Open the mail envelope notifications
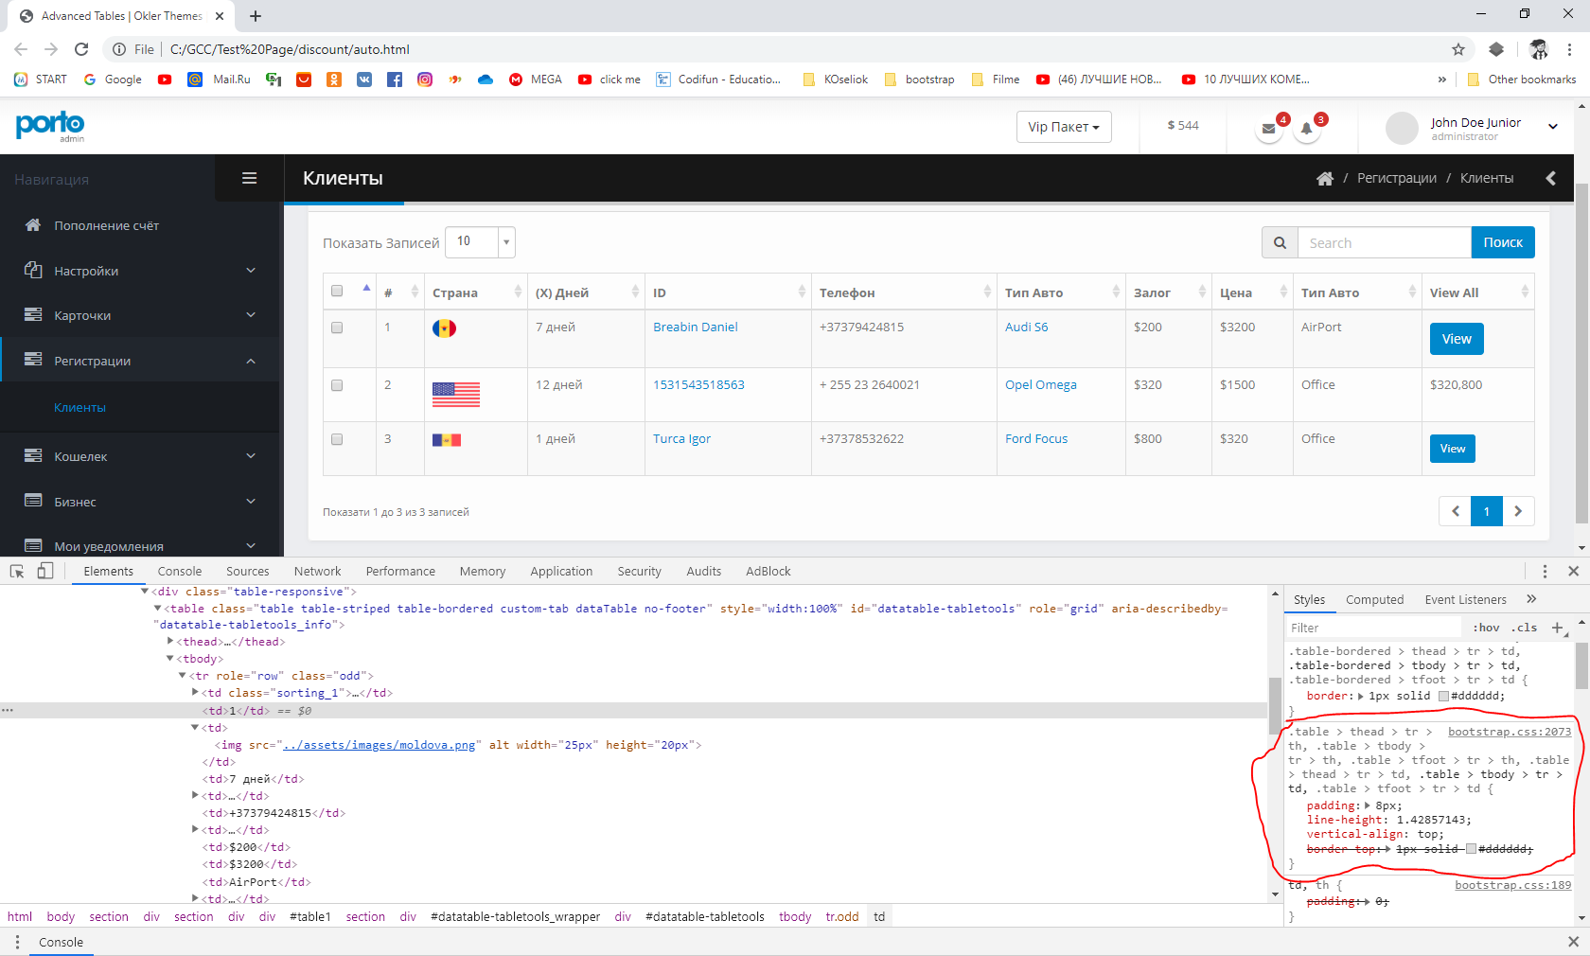The image size is (1590, 956). [x=1268, y=129]
